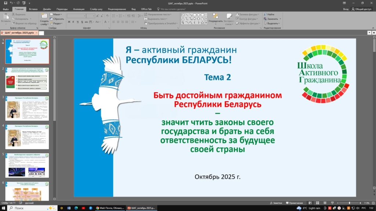Click Share (Общий доступ) button

[362, 9]
